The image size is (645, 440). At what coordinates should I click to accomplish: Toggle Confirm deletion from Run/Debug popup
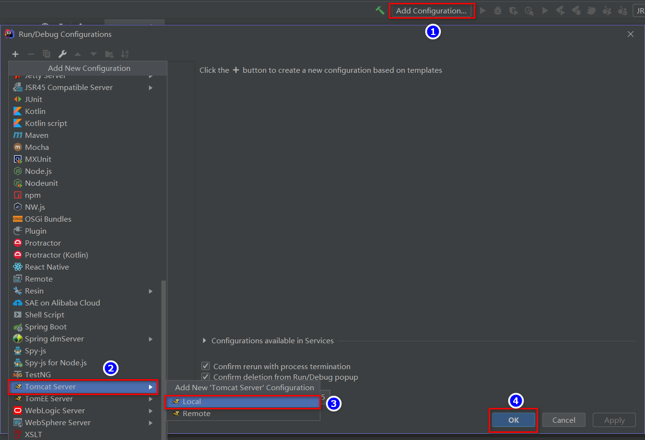(x=206, y=377)
